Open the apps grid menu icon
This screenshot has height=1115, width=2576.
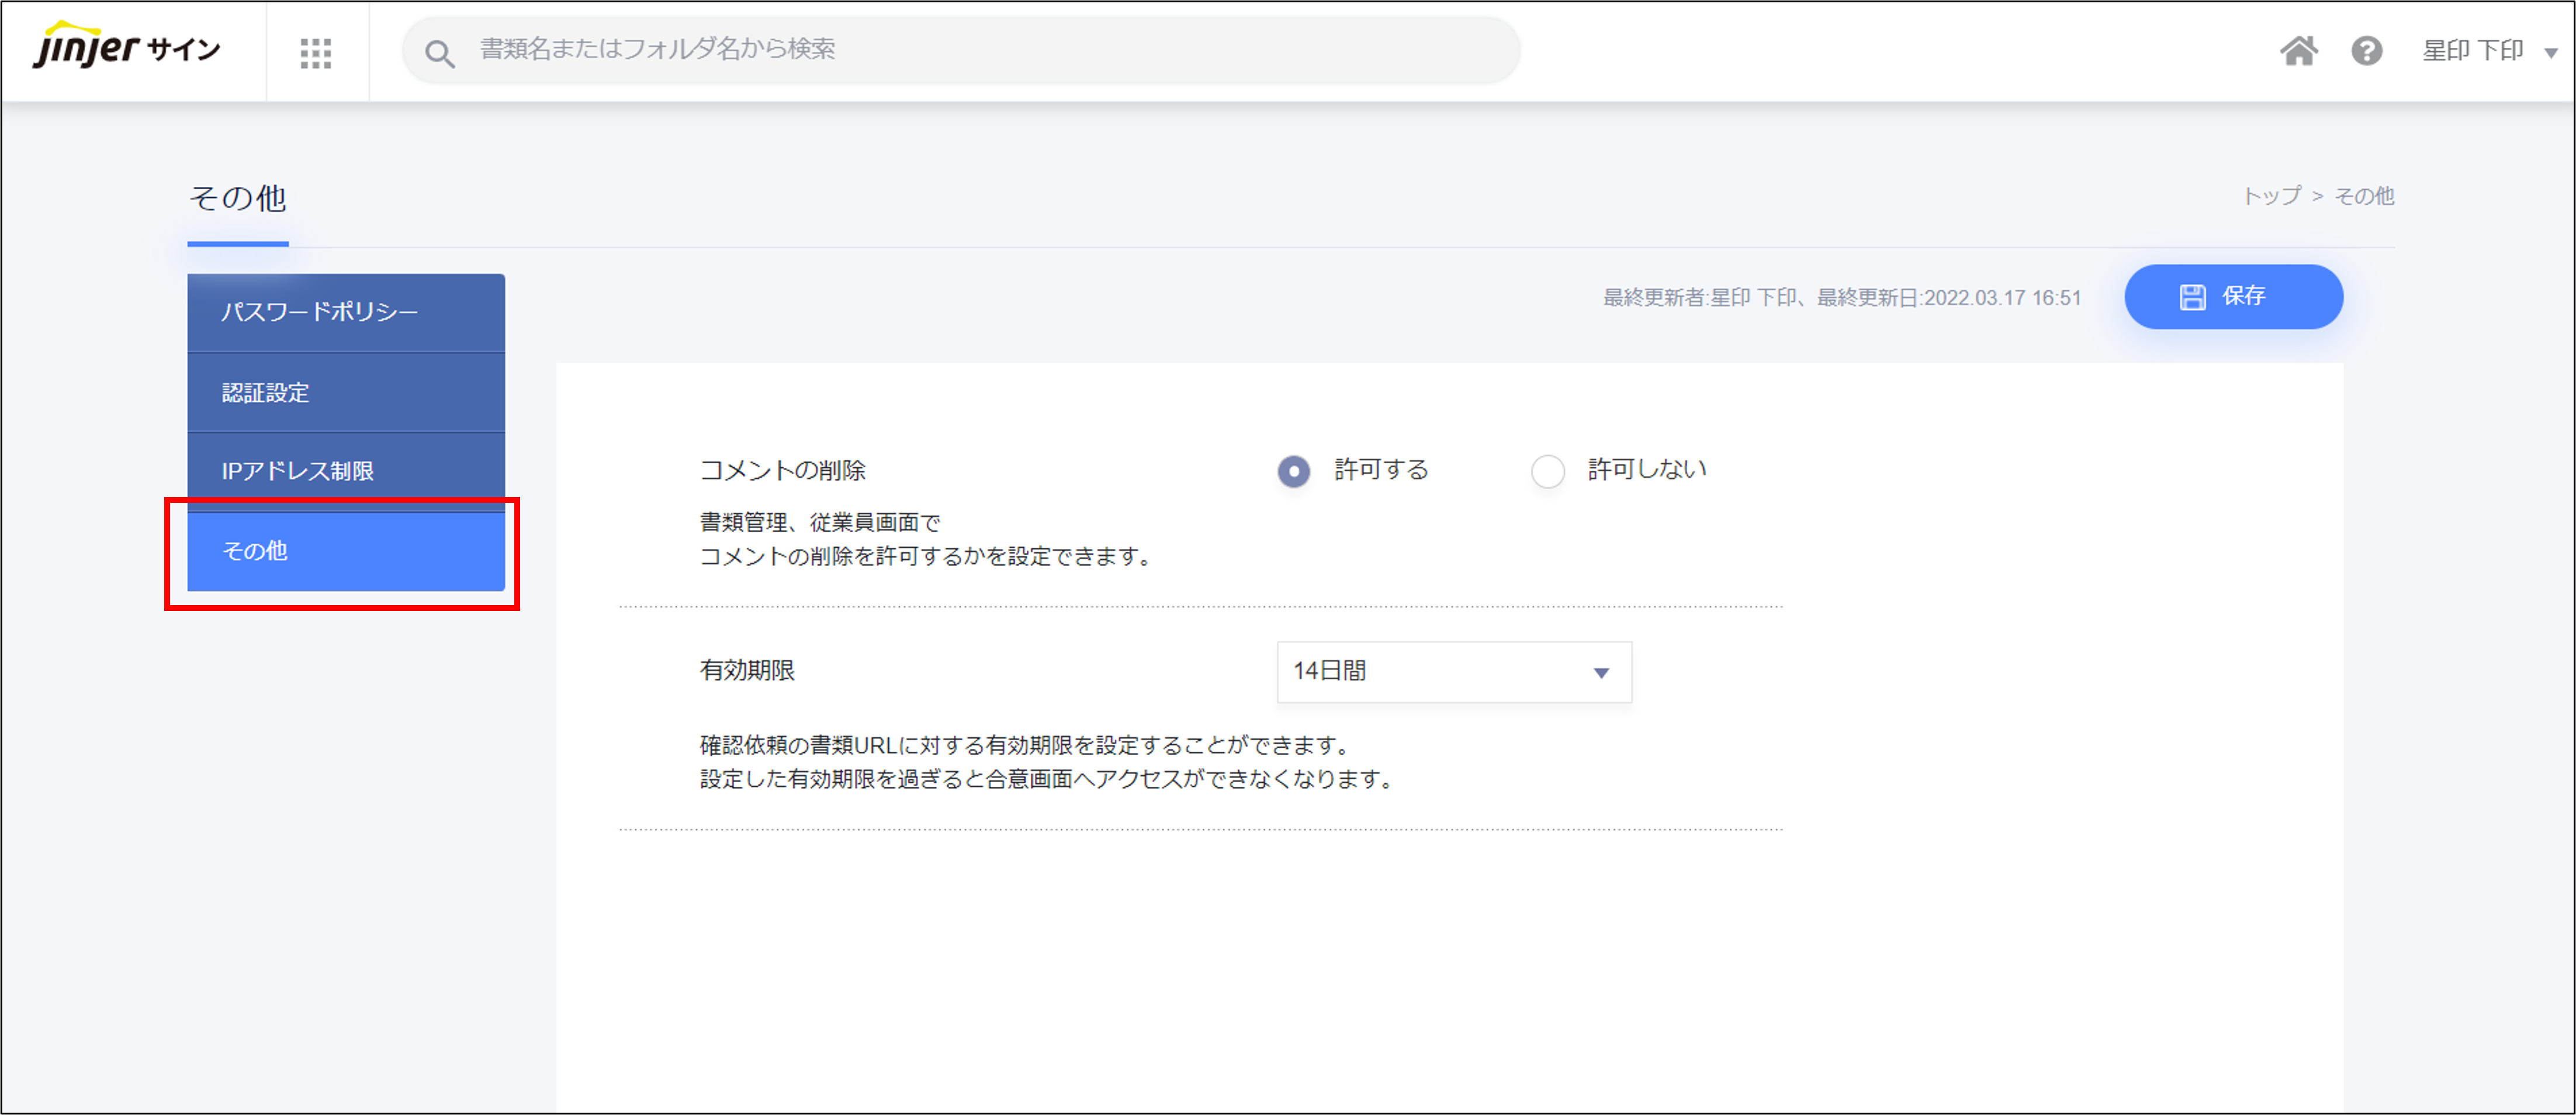click(316, 52)
